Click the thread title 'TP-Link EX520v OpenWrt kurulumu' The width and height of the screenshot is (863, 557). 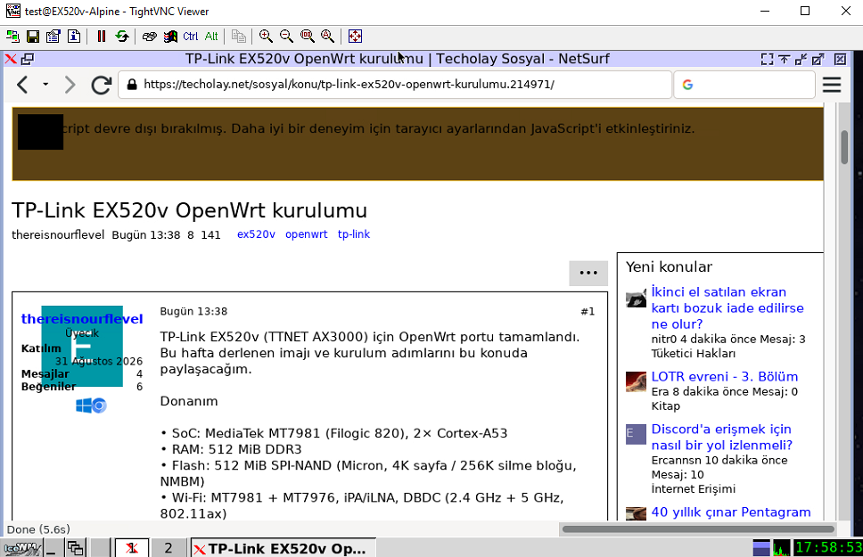click(x=189, y=210)
